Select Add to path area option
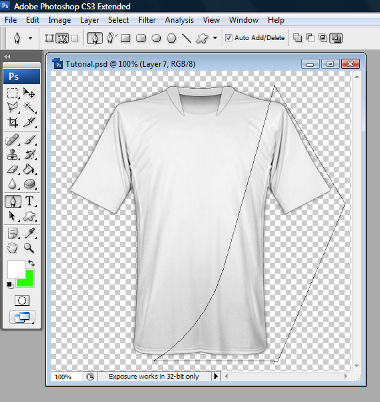The height and width of the screenshot is (402, 380). [x=297, y=38]
